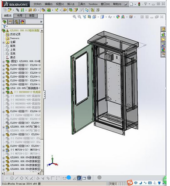Click the tree scrollbar down arrow
This screenshot has width=170, height=186.
pos(42,170)
